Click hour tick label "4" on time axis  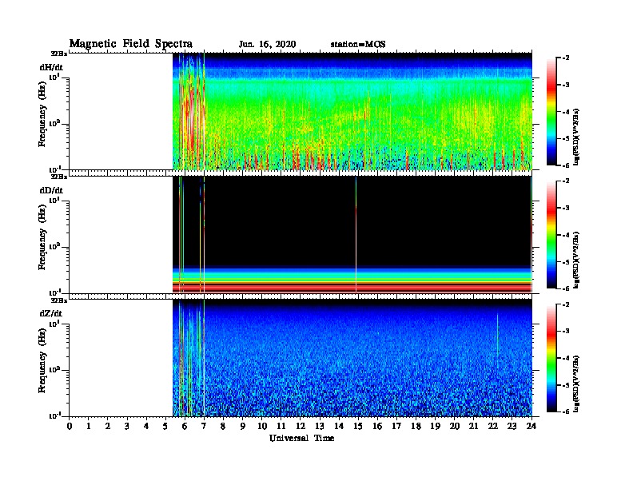tap(146, 426)
